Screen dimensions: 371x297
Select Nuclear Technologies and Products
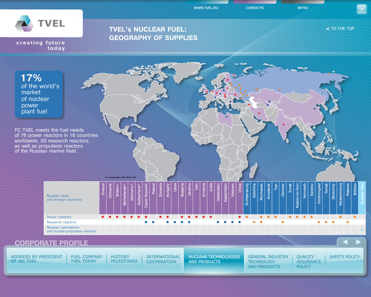point(214,259)
